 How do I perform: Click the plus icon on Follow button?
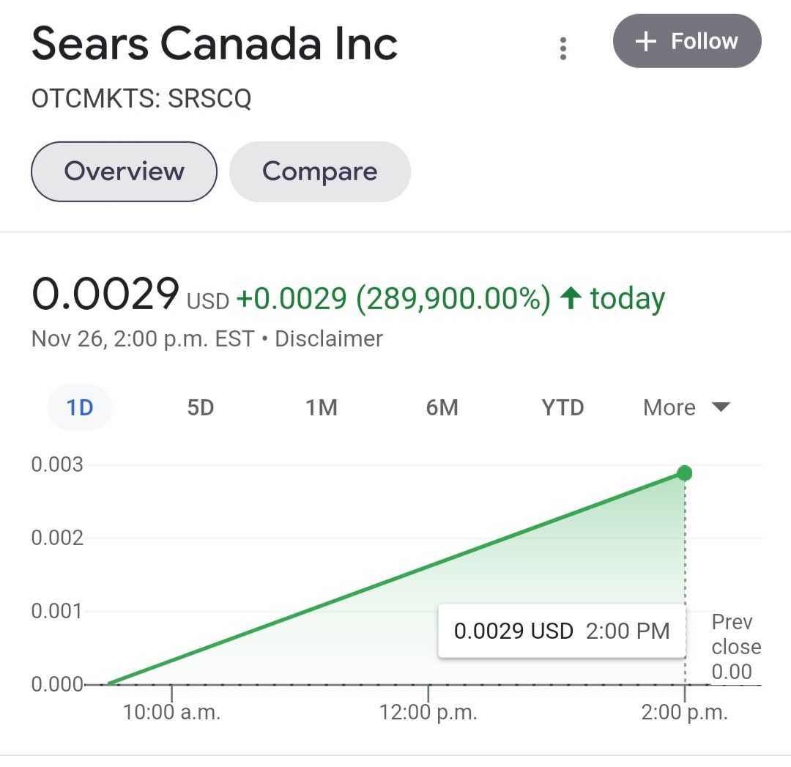[645, 42]
